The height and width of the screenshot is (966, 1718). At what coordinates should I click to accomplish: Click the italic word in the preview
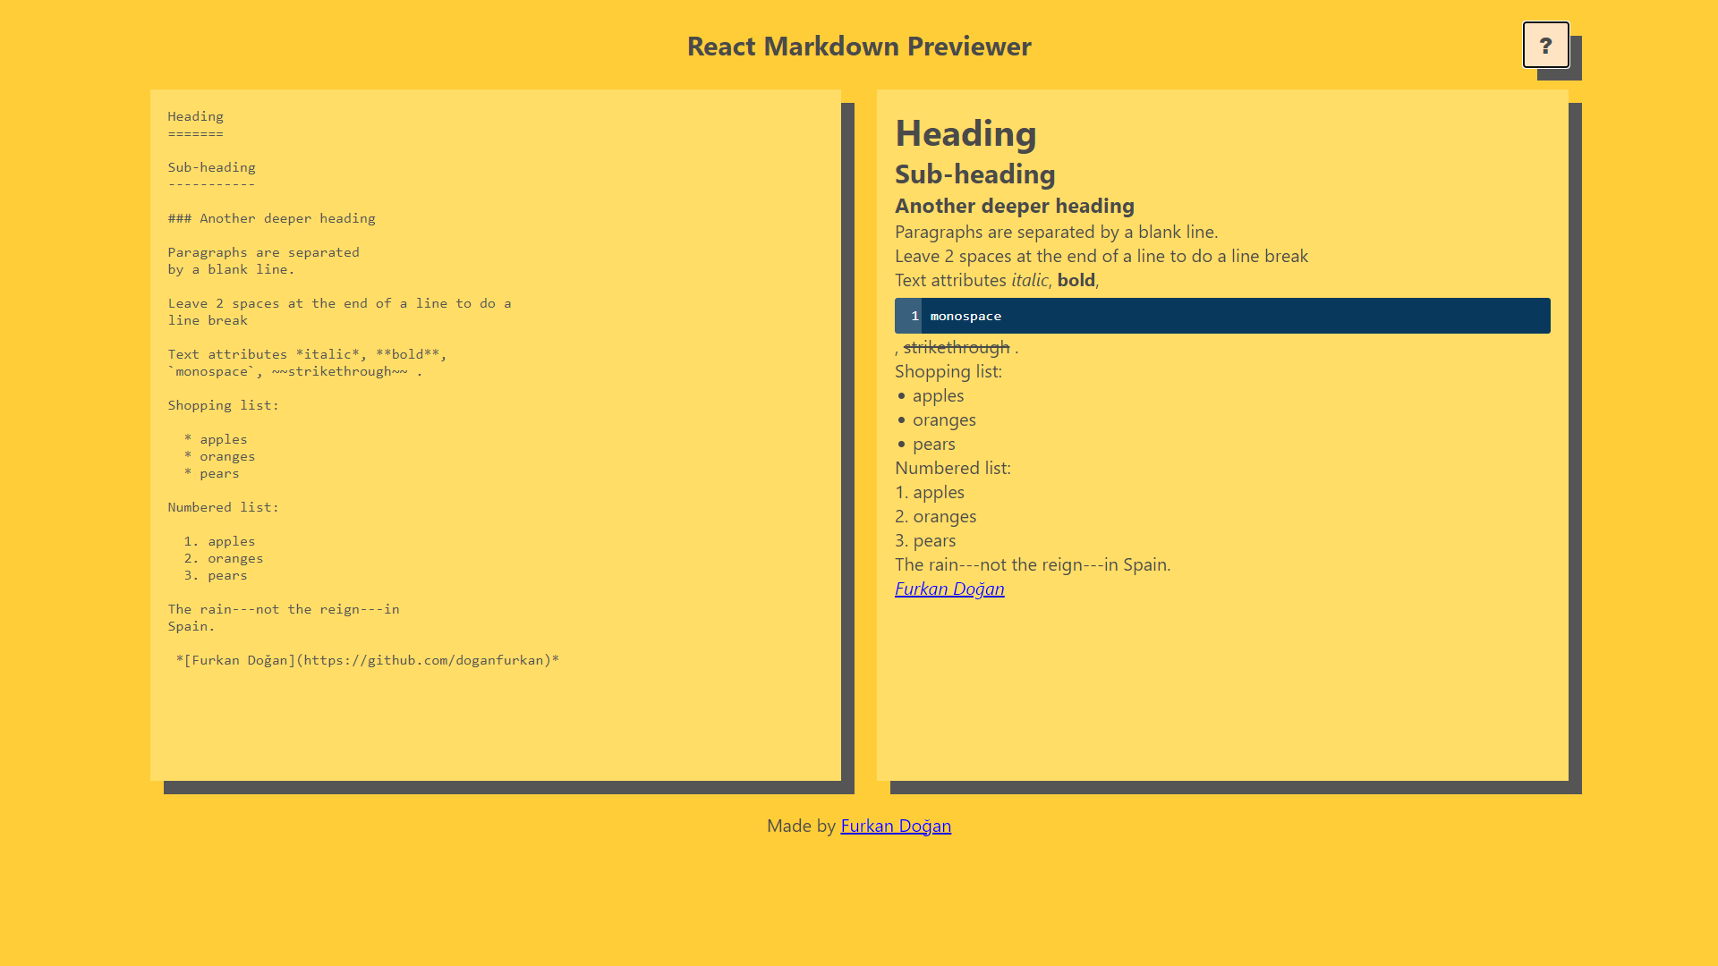coord(1029,280)
